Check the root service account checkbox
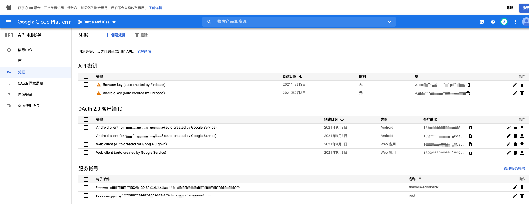Viewport: 529px width, 204px height. tap(86, 196)
